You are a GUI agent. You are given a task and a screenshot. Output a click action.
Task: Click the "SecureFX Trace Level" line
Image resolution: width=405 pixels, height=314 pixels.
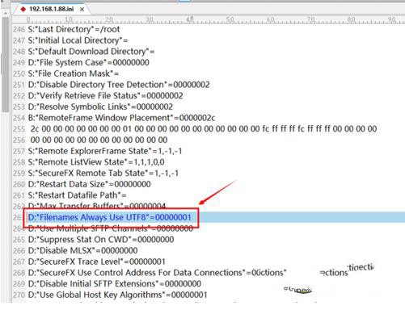97,262
